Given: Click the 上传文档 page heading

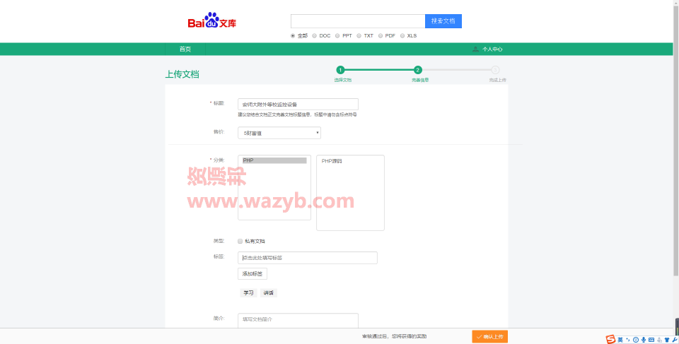Looking at the screenshot, I should click(x=182, y=74).
